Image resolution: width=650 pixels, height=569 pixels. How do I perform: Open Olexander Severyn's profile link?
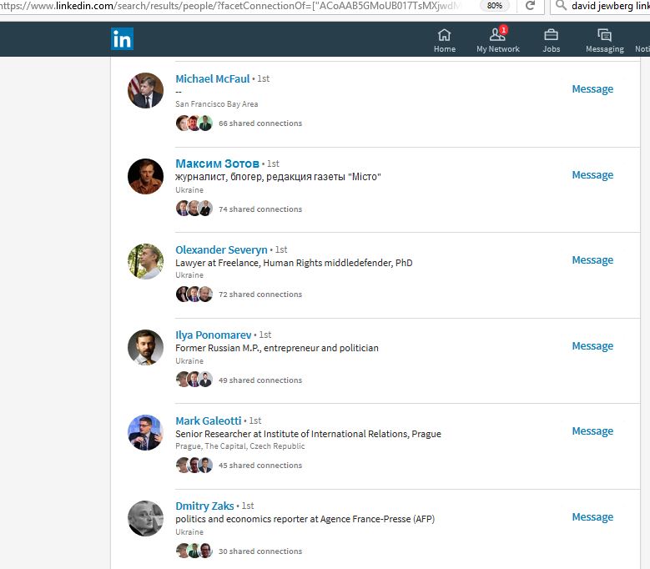tap(221, 250)
